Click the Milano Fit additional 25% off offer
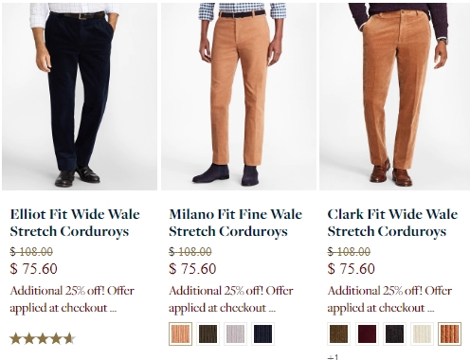The height and width of the screenshot is (360, 470). [231, 298]
